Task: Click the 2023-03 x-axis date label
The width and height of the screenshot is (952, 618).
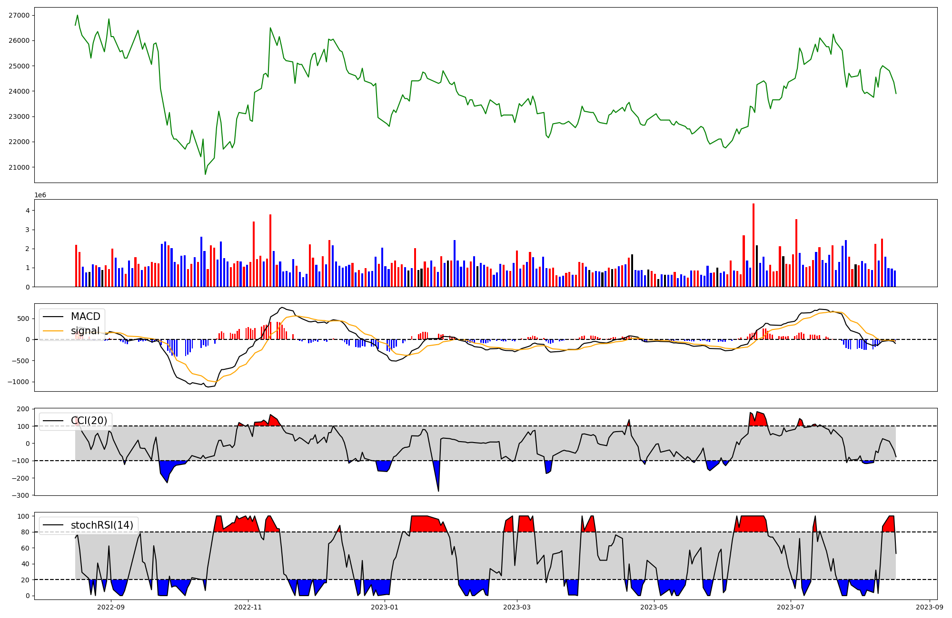Action: [517, 607]
